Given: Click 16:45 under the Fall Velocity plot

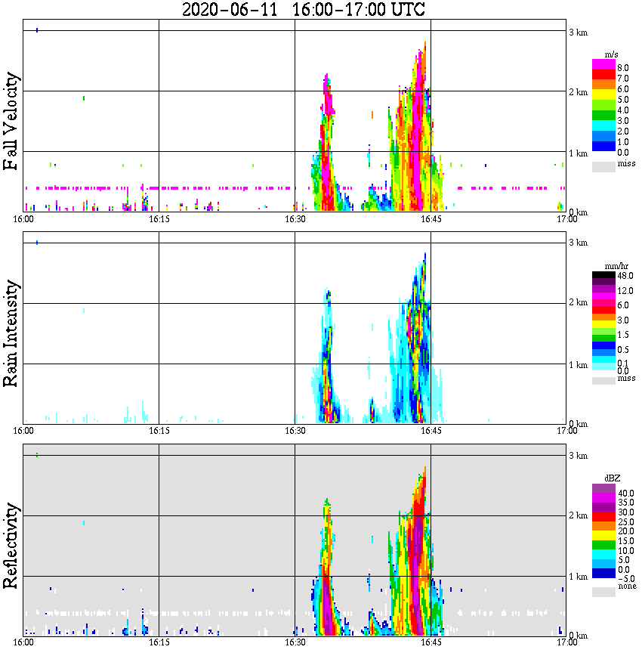Looking at the screenshot, I should pos(431,219).
